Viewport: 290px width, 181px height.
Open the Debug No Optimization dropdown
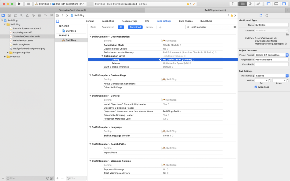[179, 60]
